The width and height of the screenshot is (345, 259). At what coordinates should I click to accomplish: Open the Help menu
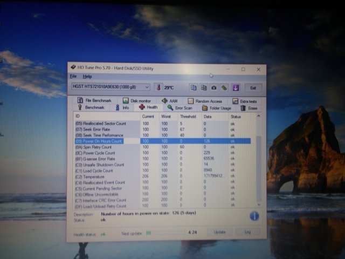[x=87, y=77]
